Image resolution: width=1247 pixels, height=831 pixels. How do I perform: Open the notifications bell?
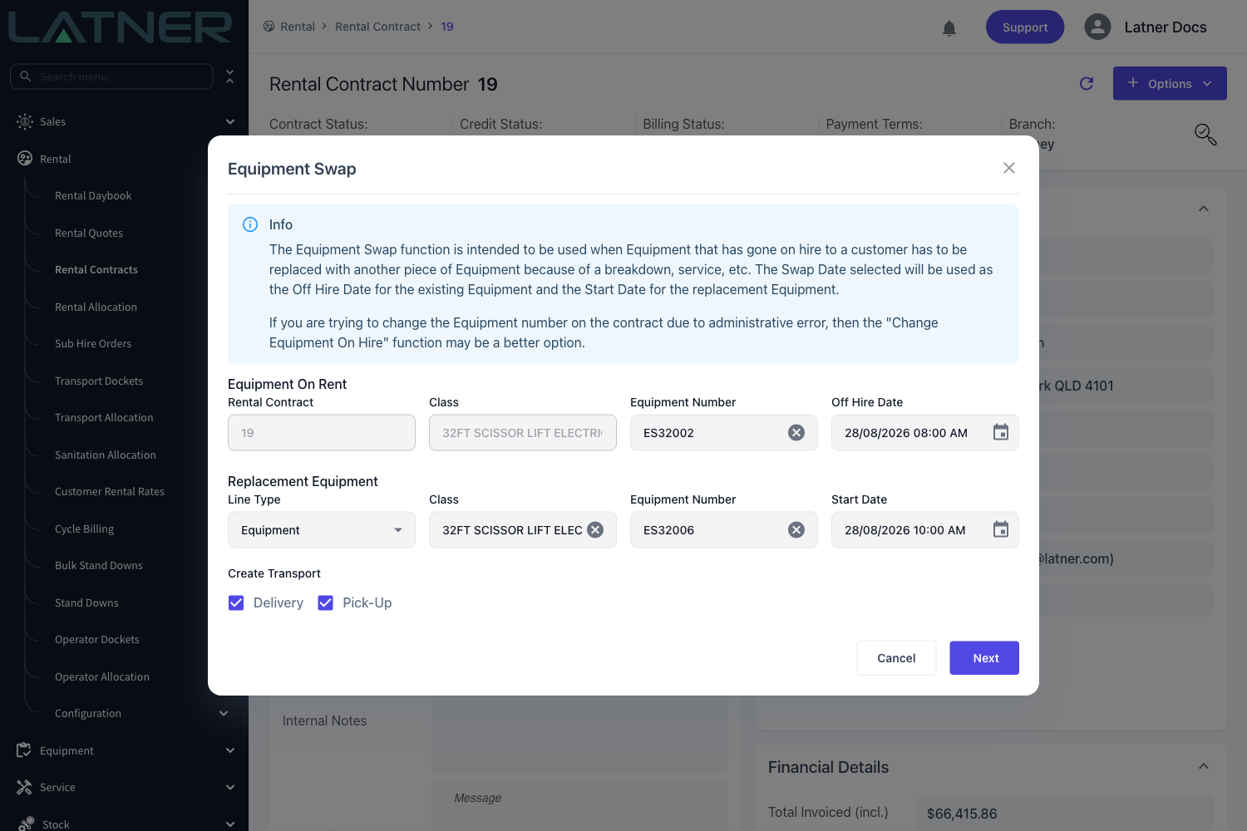[x=949, y=28]
